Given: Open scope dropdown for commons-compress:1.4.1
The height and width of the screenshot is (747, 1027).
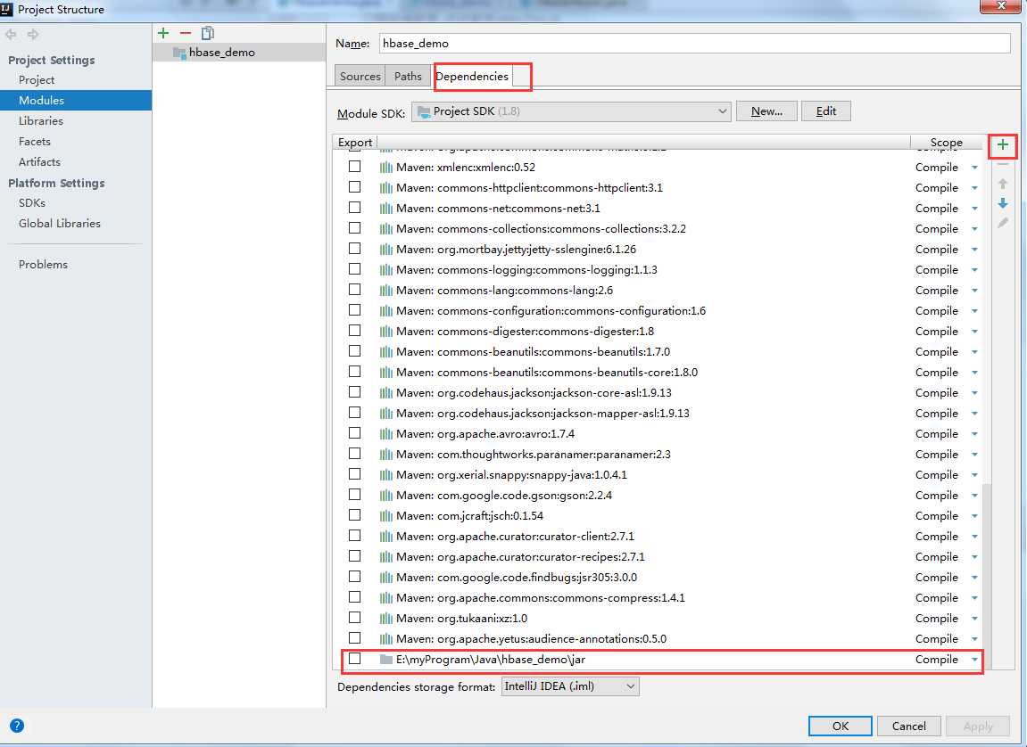Looking at the screenshot, I should pos(974,598).
